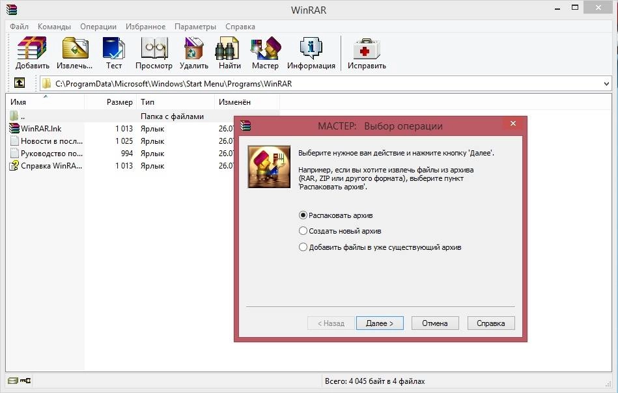This screenshot has height=393, width=618.
Task: Click the disabled < Назад button
Action: click(331, 323)
